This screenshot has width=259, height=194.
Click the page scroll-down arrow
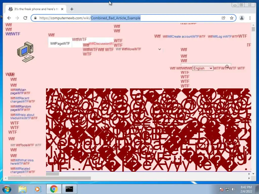click(253, 174)
